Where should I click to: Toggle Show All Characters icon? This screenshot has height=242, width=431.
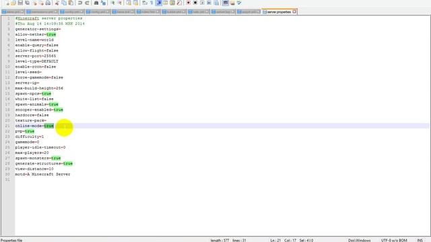pos(152,3)
